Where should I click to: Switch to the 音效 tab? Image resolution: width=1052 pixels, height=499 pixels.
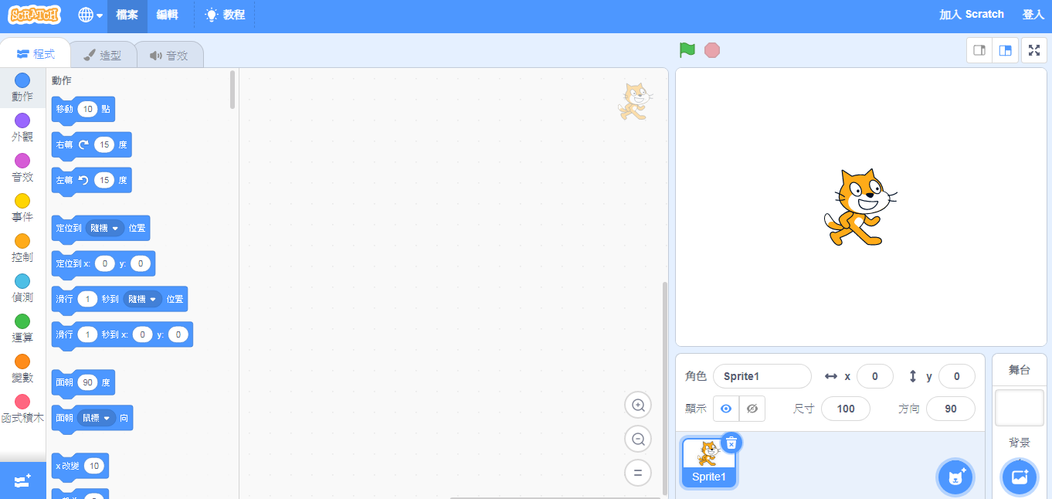[x=169, y=55]
